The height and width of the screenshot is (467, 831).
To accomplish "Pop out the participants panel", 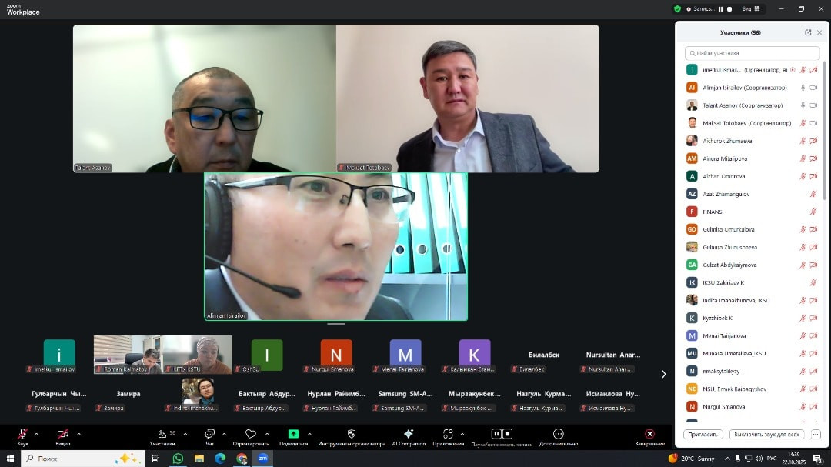I will 808,32.
